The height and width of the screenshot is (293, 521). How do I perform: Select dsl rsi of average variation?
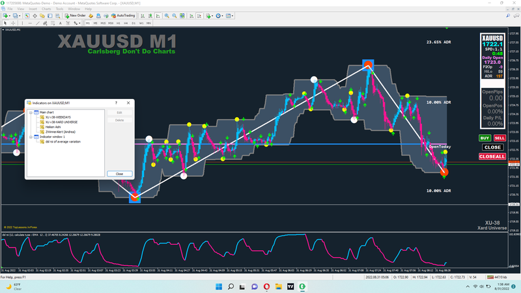click(x=63, y=141)
